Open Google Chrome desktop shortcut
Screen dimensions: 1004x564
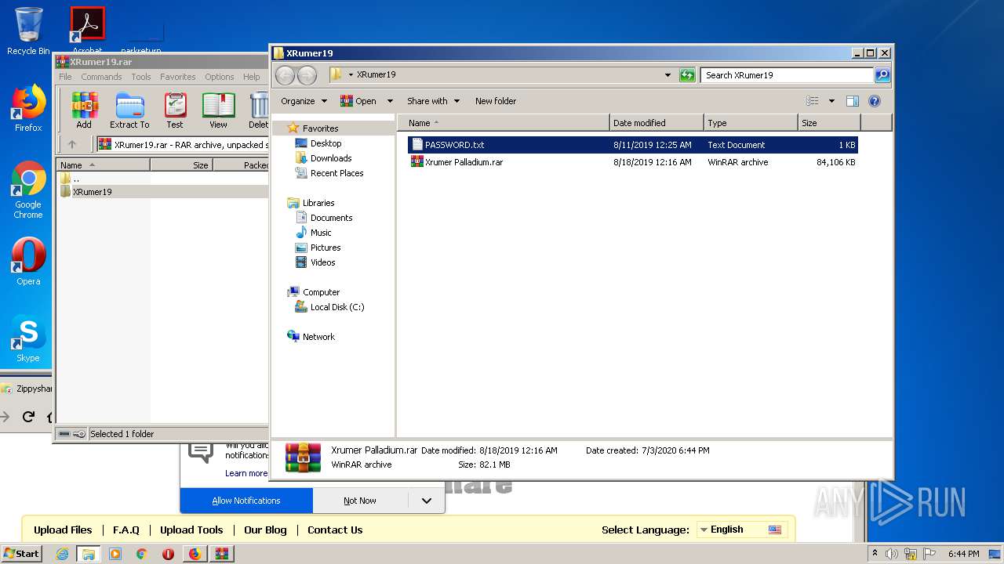pos(28,190)
